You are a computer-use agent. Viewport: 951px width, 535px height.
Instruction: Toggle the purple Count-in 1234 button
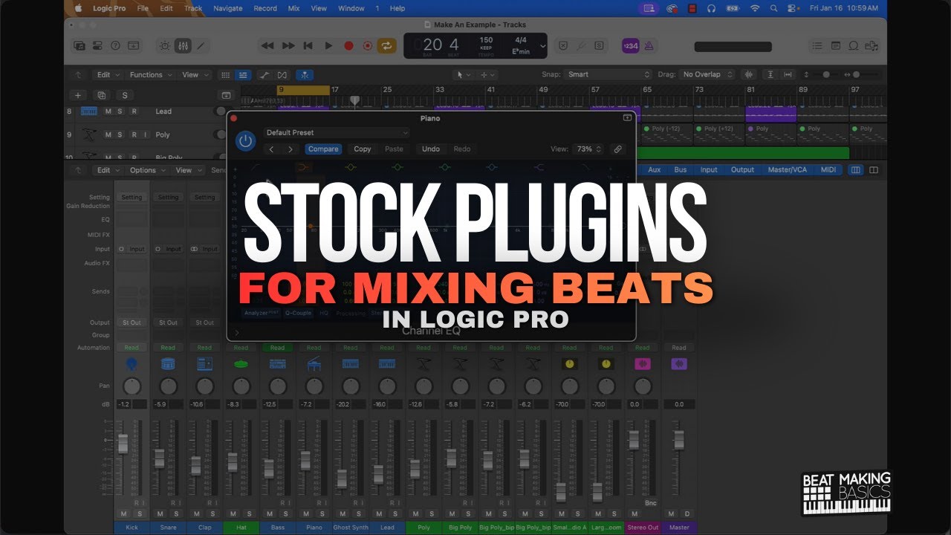tap(630, 45)
